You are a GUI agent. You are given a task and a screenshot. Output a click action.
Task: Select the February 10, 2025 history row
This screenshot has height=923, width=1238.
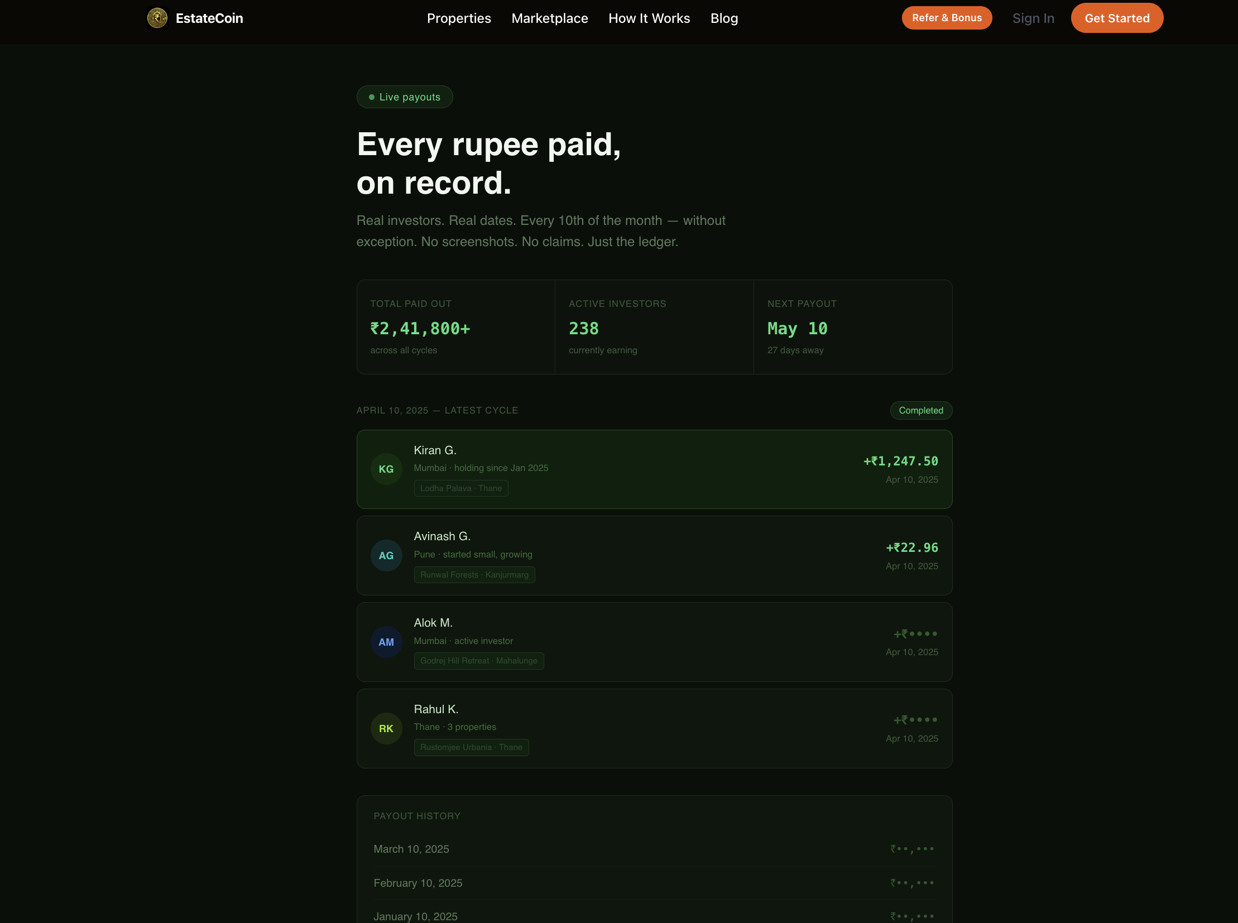(654, 883)
